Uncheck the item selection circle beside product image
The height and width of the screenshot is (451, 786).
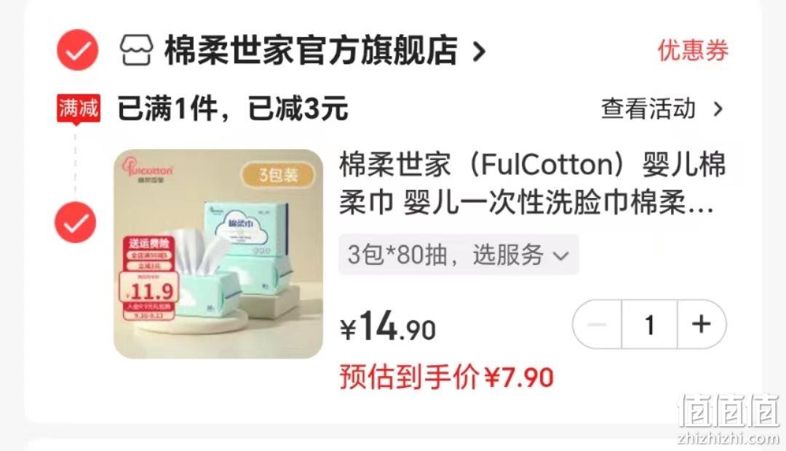(x=76, y=223)
